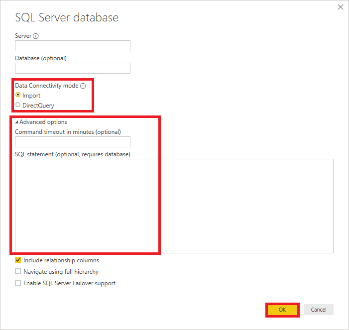This screenshot has width=349, height=330.
Task: Focus the Server input field
Action: (x=73, y=46)
